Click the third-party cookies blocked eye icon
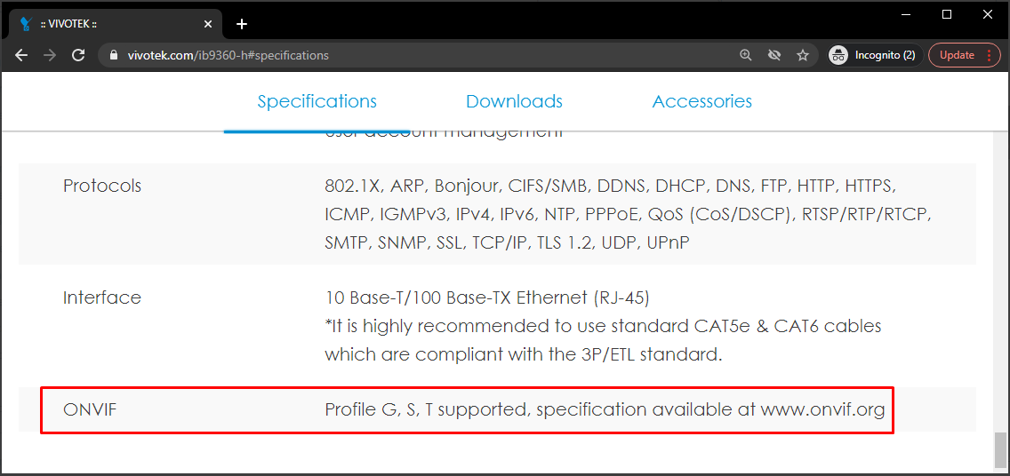Screen dimensions: 1010x476 774,55
